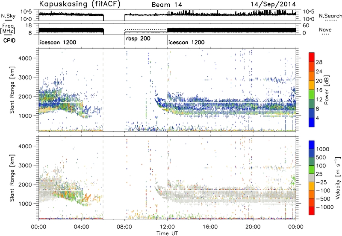Click the "N.Sky" legend label
This screenshot has width=342, height=236.
point(8,16)
